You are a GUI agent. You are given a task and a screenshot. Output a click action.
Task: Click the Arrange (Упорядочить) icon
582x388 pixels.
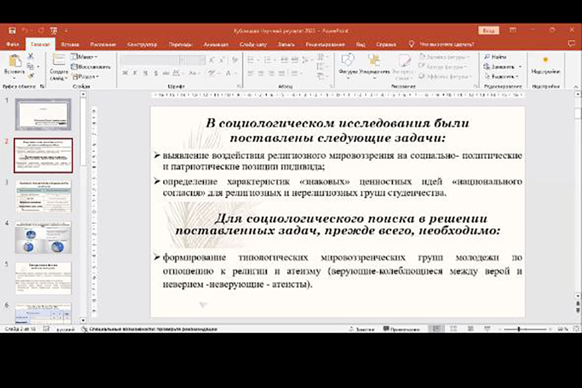tap(374, 60)
